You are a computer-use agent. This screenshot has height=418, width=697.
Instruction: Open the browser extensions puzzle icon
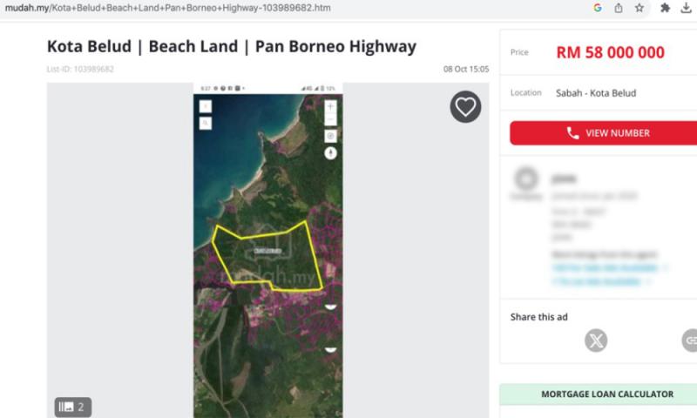[666, 8]
